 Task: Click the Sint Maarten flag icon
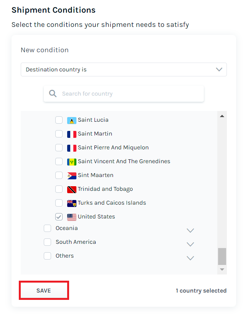71,176
